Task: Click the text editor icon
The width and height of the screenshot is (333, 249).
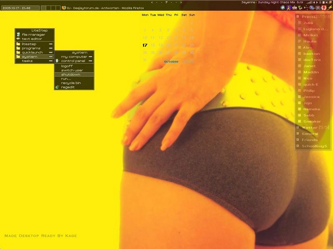Action: pyautogui.click(x=18, y=39)
